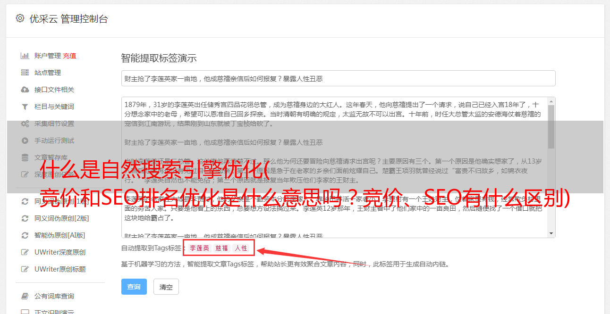610x314 pixels.
Task: Click the edit icon for UWriter原创标题
Action: (25, 269)
